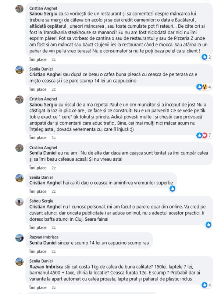Click 'Îmi place' under Sabou Sergiu's comment
Viewport: 221px width, 294px height.
(x=38, y=227)
